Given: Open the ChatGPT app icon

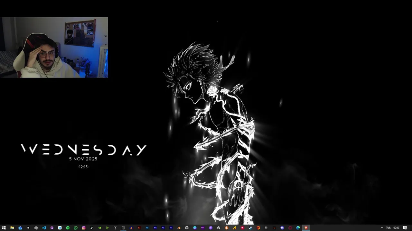Looking at the screenshot, I should coord(36,228).
